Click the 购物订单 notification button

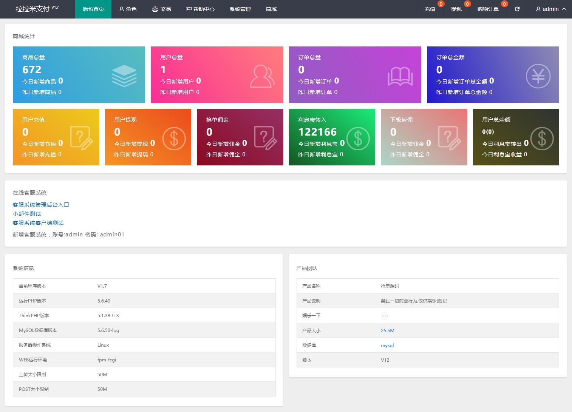[488, 9]
